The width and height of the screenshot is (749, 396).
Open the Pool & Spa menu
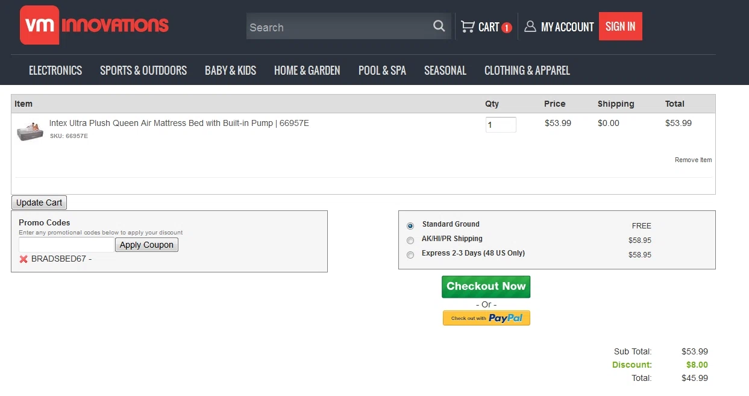click(x=382, y=71)
